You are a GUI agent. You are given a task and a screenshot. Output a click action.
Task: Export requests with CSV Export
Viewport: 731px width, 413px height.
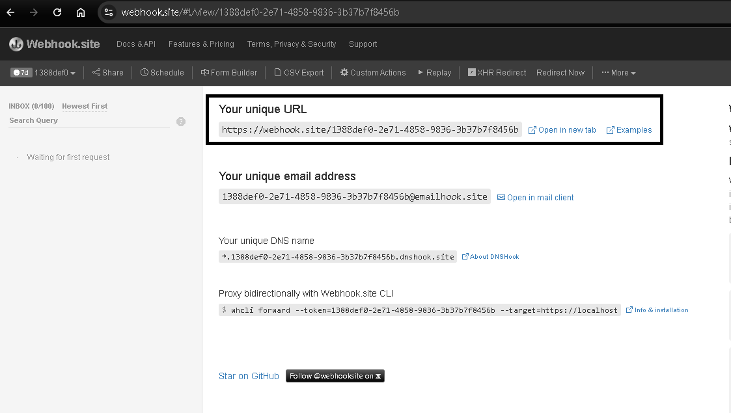(x=299, y=73)
